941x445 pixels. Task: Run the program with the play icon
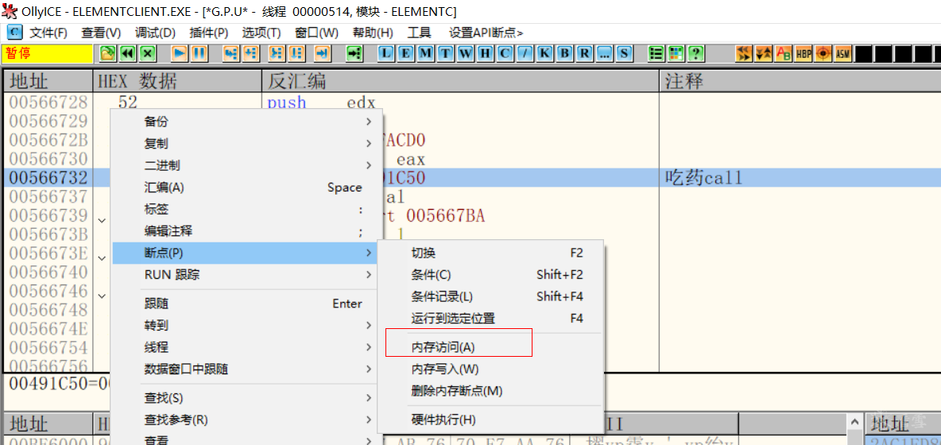coord(180,53)
